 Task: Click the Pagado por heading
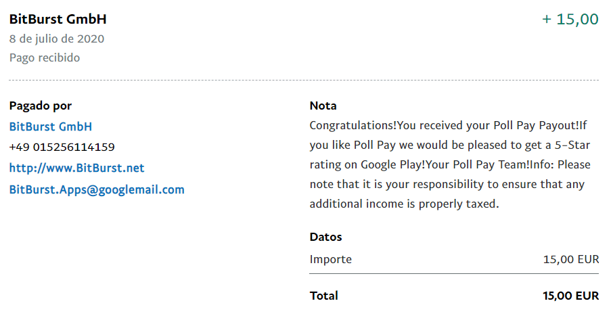tap(41, 106)
